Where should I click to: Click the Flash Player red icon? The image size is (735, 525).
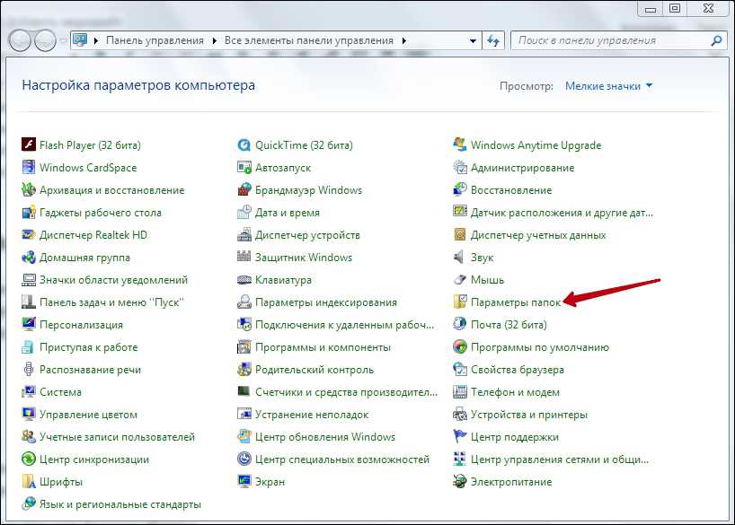(x=29, y=145)
